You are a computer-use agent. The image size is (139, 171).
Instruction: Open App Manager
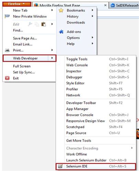coord(96,109)
